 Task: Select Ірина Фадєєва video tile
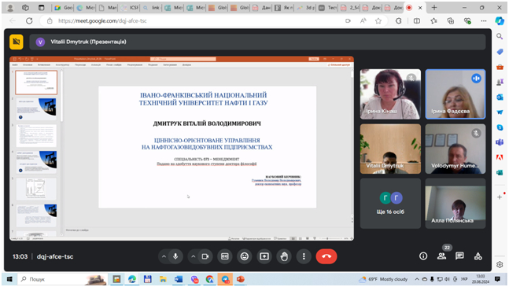(456, 94)
